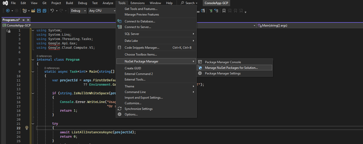
Task: Toggle pin on the Program.cs tab
Action: 23,20
